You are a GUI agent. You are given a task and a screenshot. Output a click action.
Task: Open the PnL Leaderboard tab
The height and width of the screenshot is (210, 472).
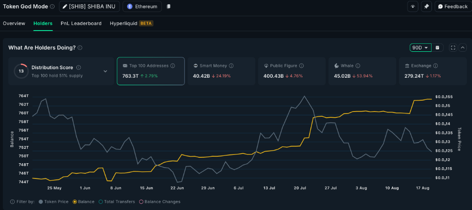click(x=81, y=23)
